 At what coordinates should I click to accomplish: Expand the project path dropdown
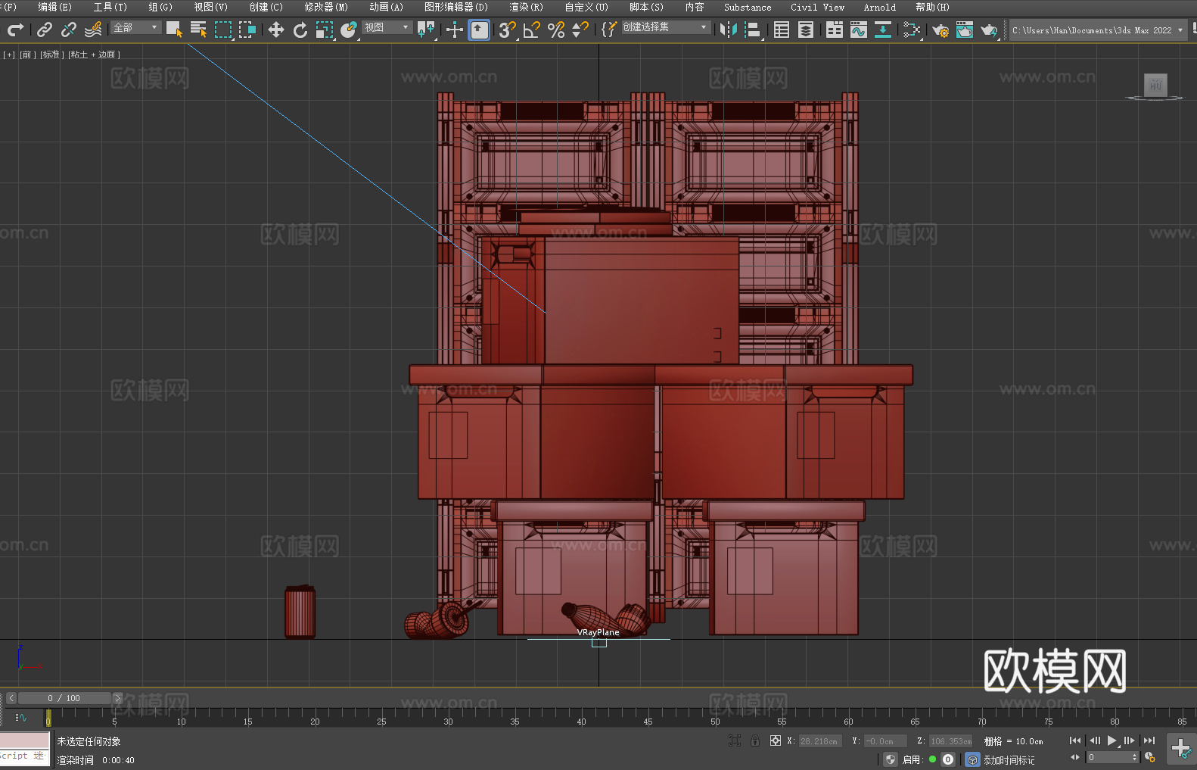tap(1180, 30)
